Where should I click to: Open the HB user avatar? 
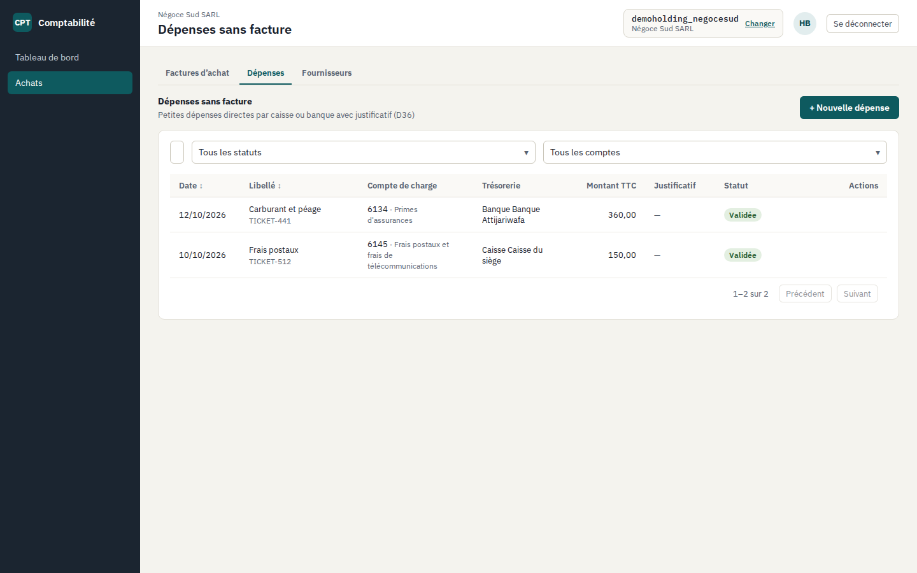click(805, 24)
